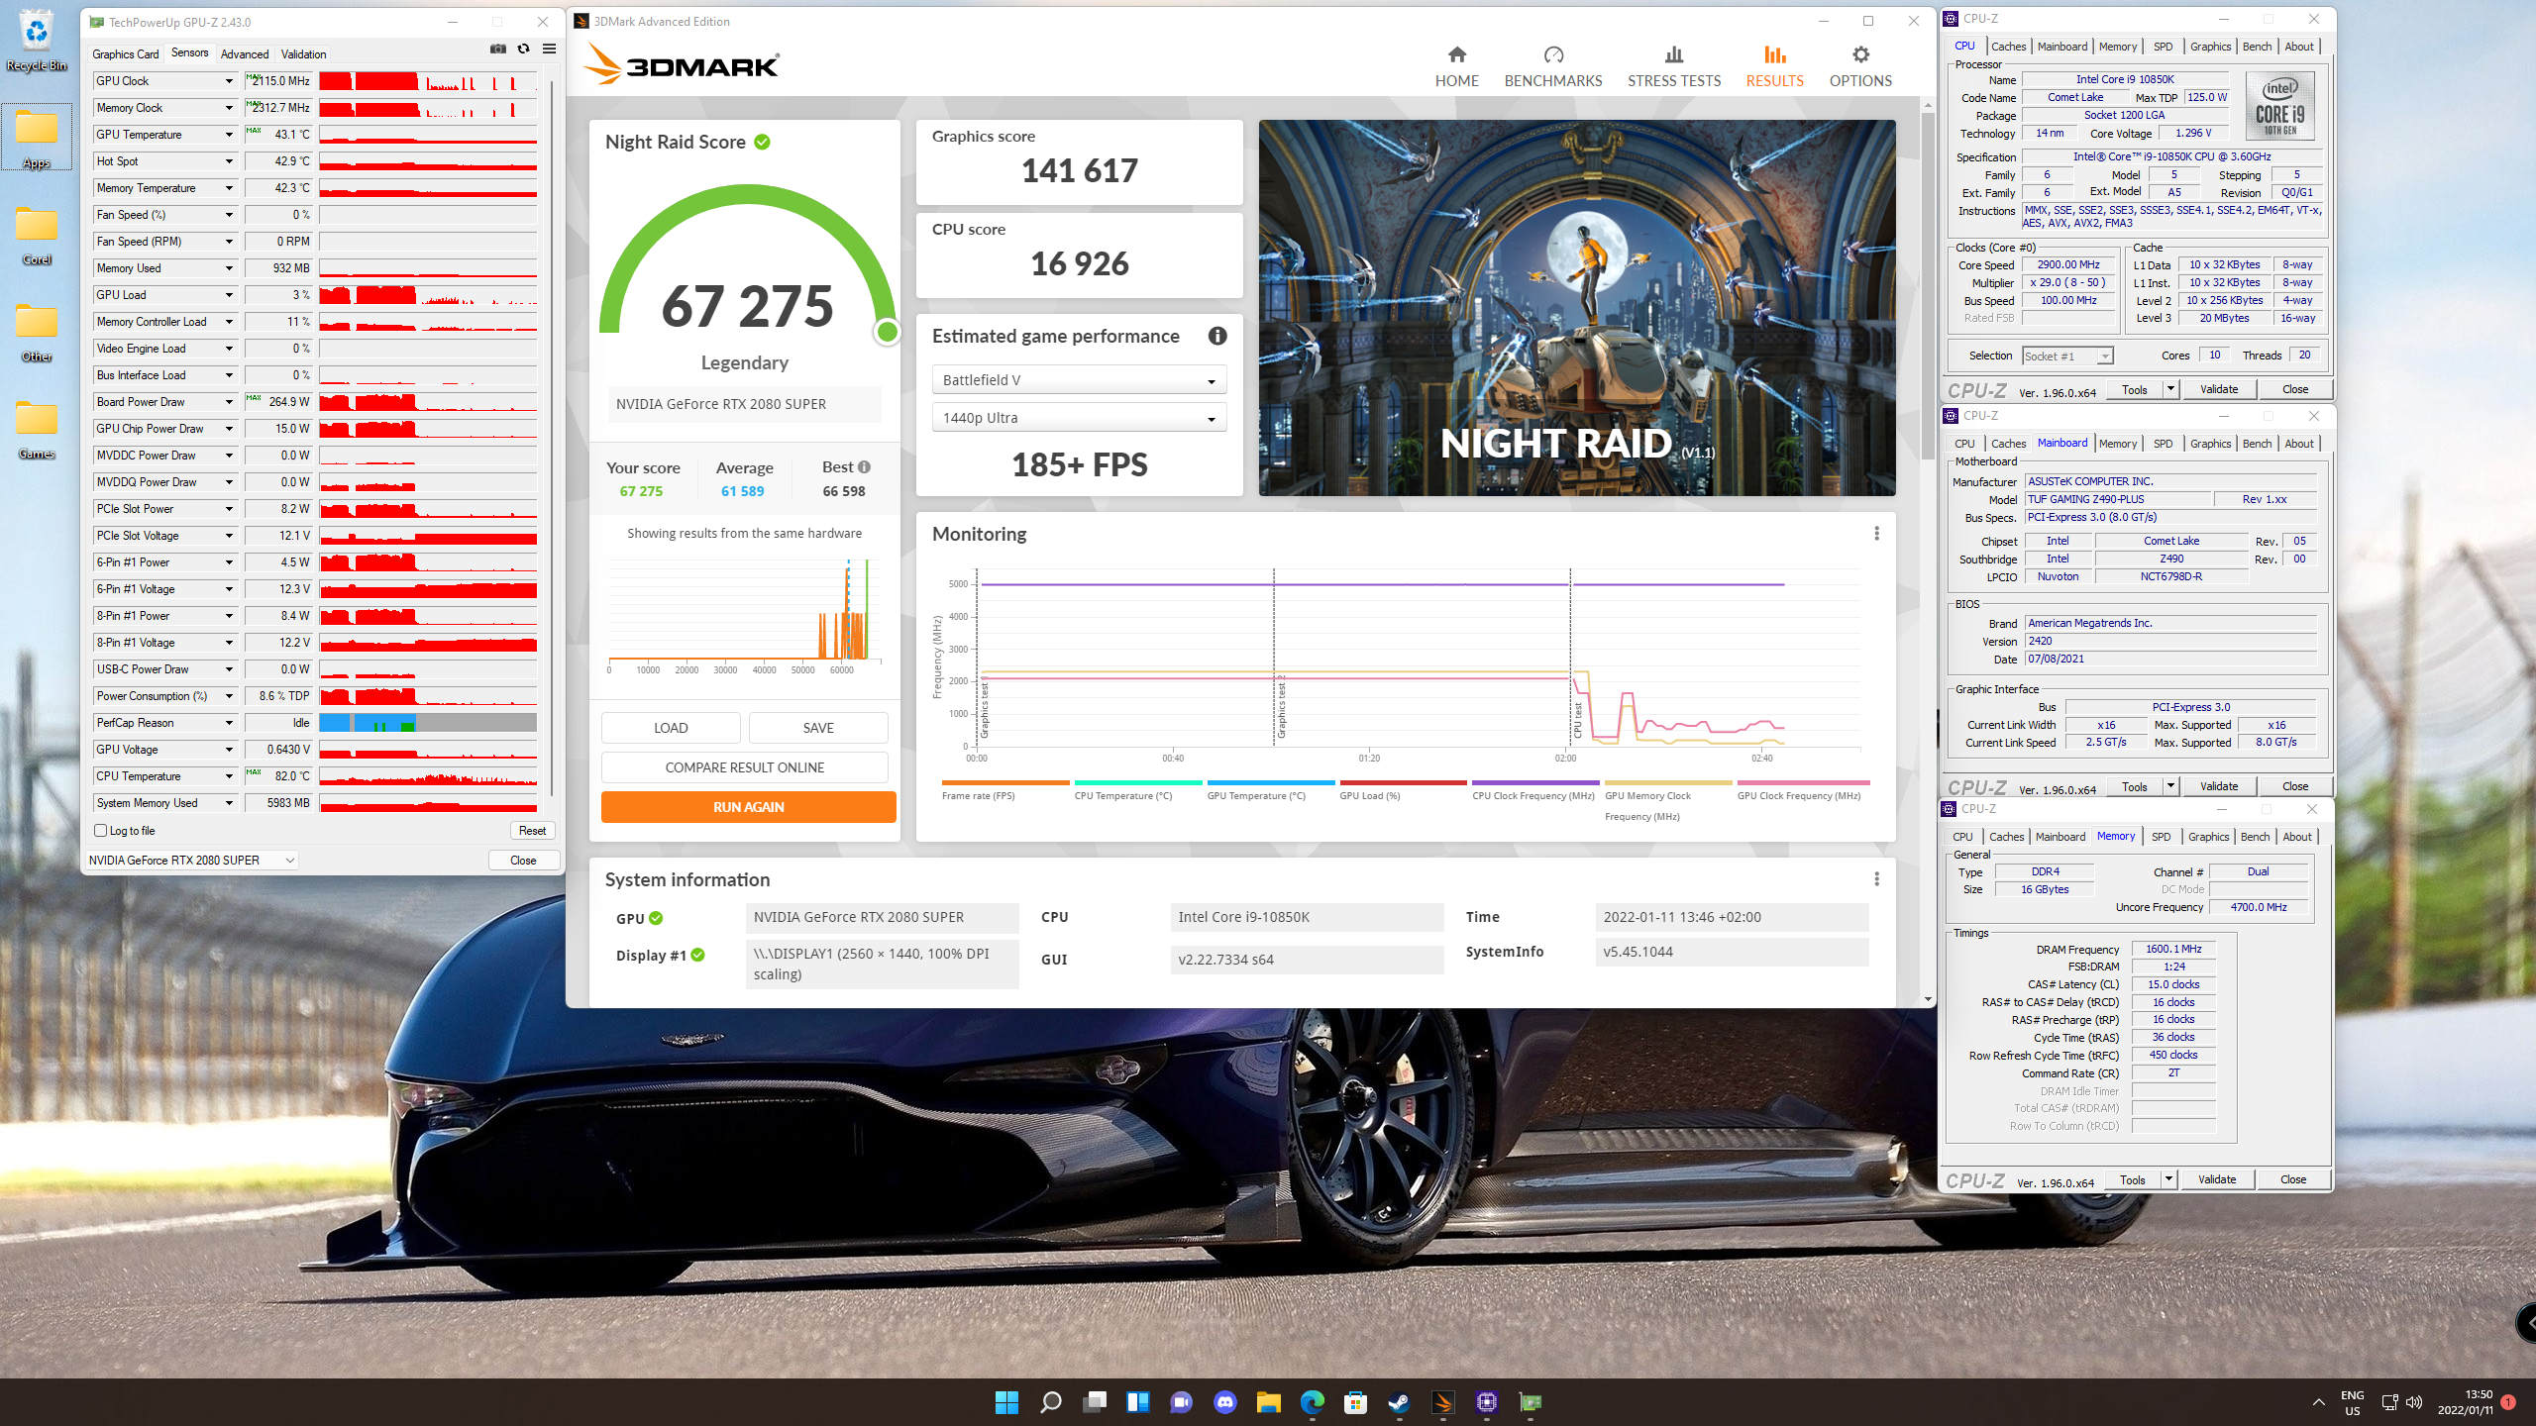
Task: Open Microsoft Edge from the taskbar
Action: tap(1312, 1402)
